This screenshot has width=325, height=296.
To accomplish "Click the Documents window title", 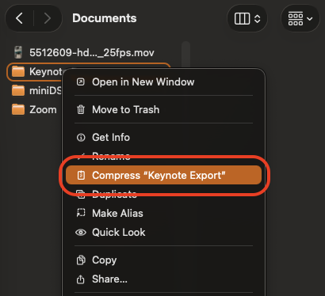I will point(105,18).
